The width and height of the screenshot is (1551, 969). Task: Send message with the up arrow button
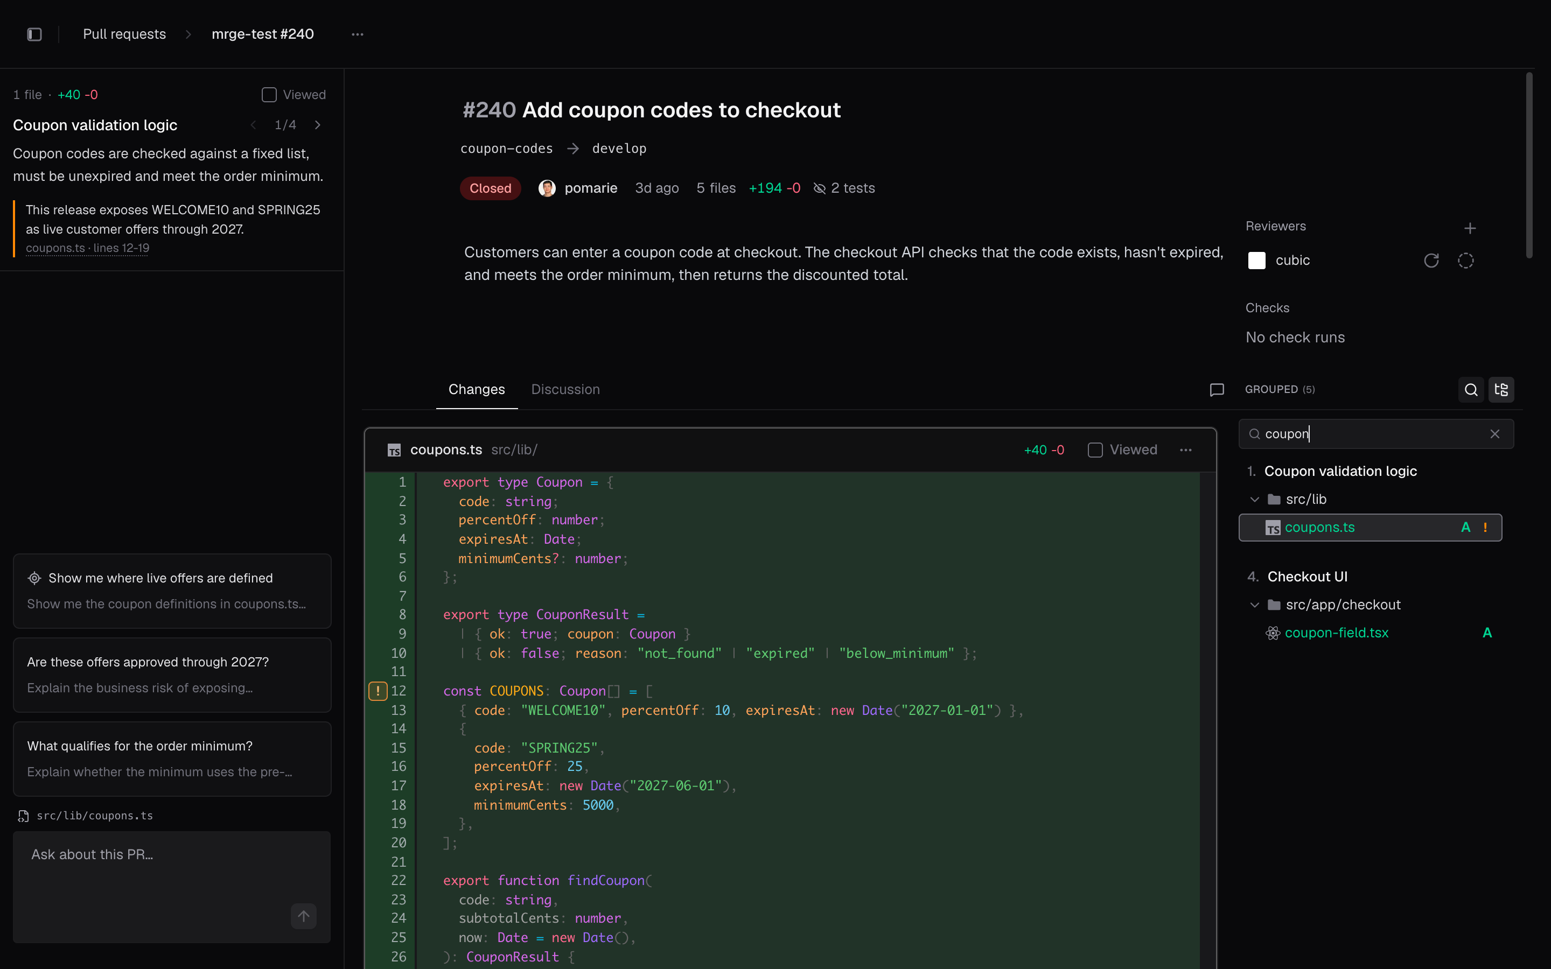(304, 916)
